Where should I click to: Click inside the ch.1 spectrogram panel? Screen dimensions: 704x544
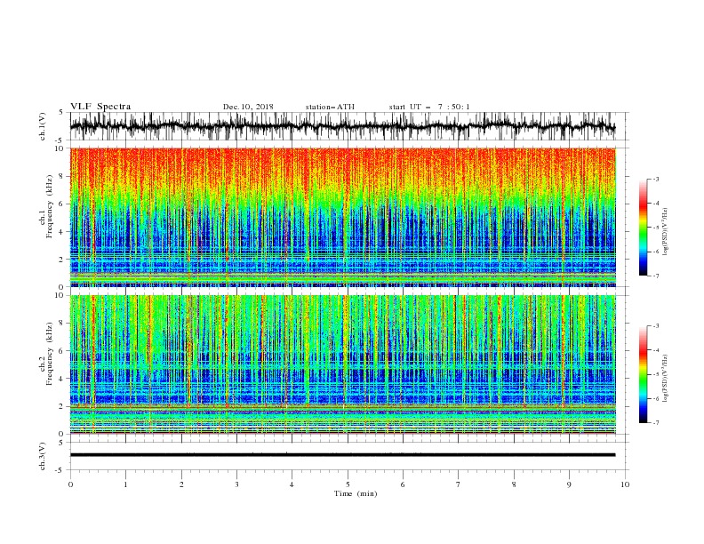coord(343,217)
